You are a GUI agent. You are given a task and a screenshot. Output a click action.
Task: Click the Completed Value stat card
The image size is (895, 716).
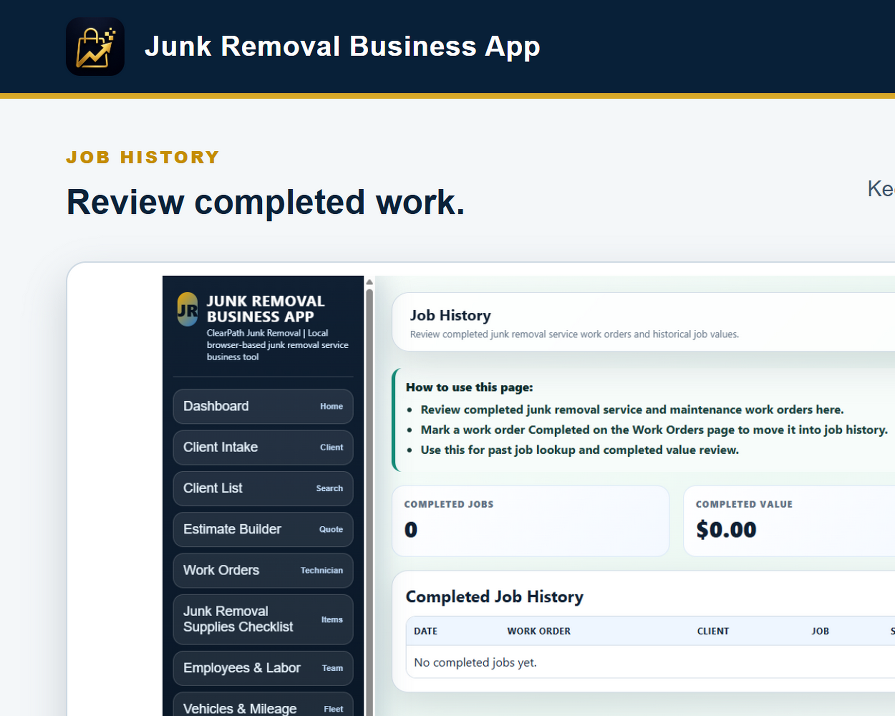tap(790, 521)
